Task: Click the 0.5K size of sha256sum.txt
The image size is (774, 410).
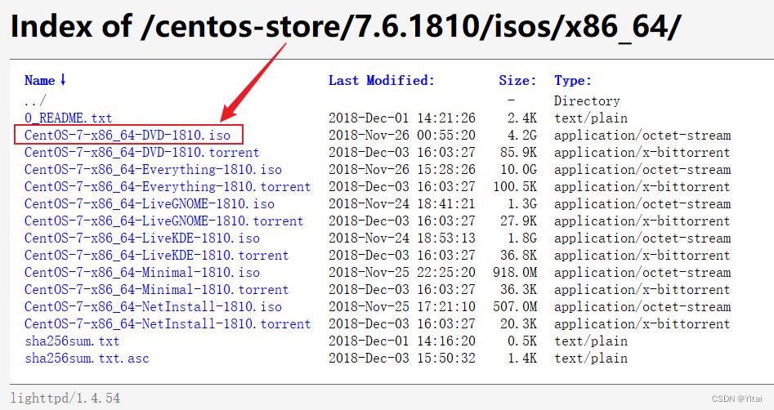Action: [x=522, y=341]
